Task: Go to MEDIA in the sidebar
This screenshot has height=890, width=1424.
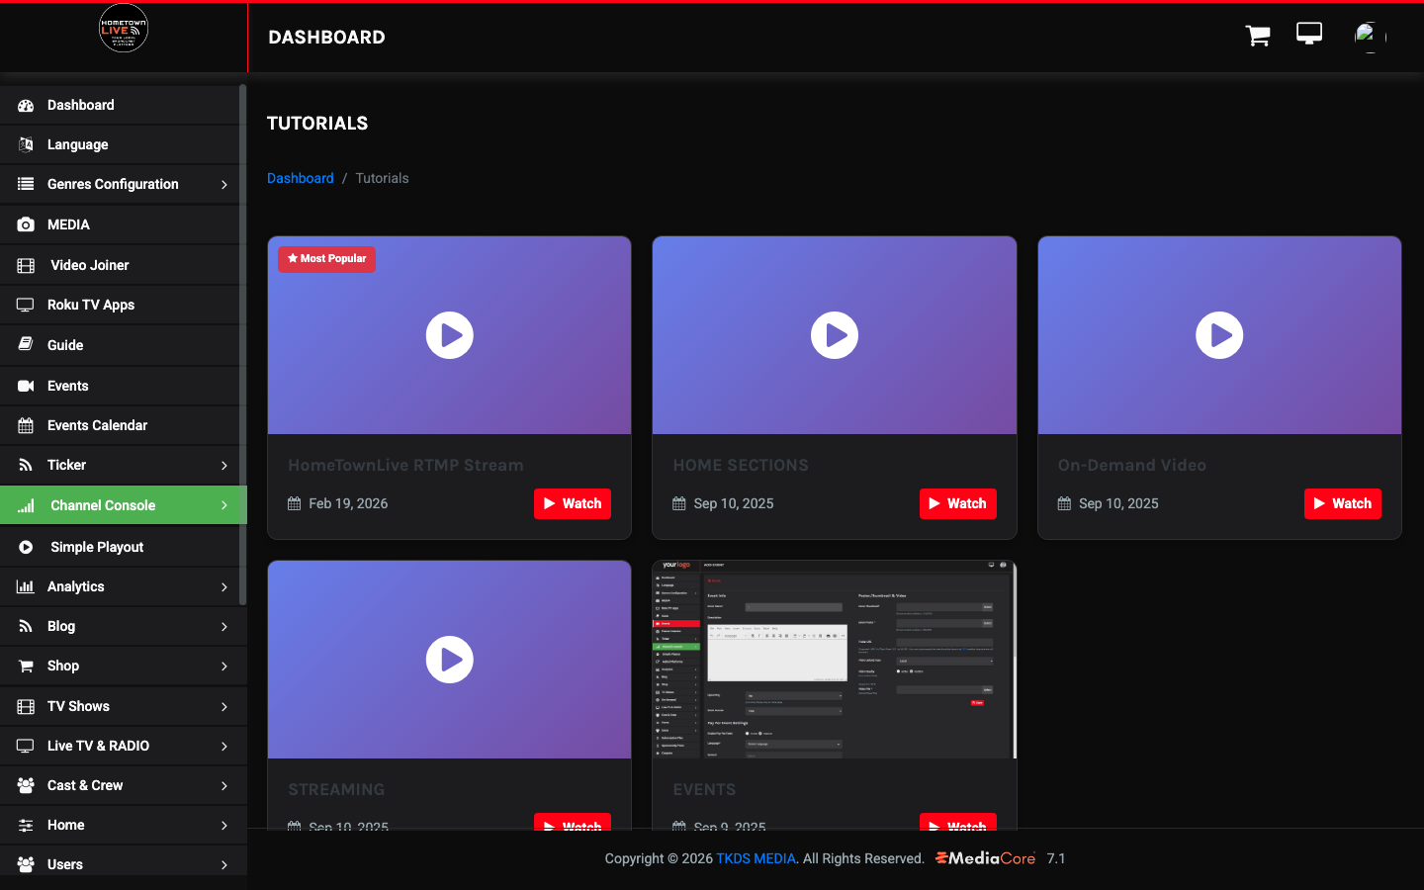Action: click(120, 224)
